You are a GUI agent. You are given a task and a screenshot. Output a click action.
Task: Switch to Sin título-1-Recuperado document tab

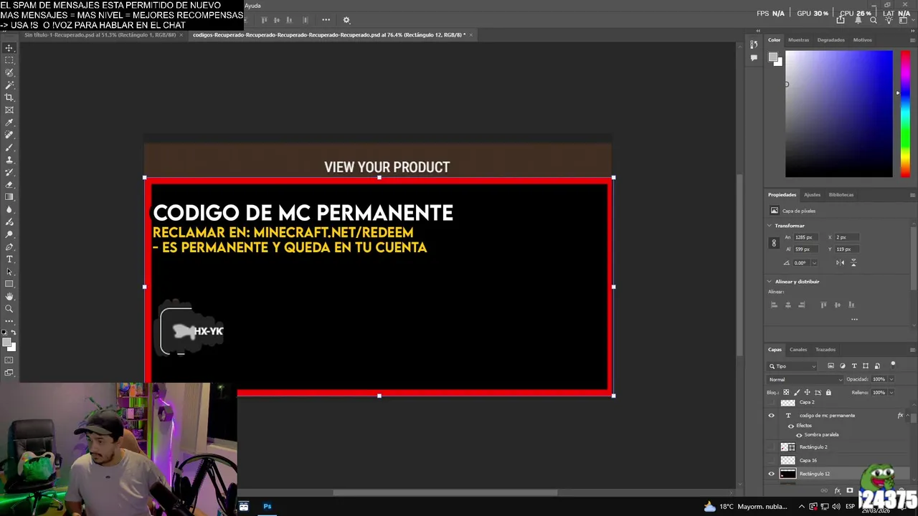click(100, 35)
